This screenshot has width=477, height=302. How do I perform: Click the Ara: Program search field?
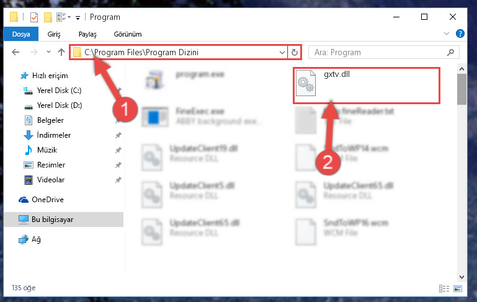tap(380, 52)
